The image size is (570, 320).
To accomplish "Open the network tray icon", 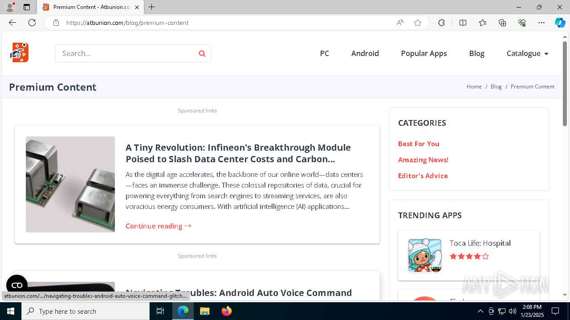I will click(502, 311).
